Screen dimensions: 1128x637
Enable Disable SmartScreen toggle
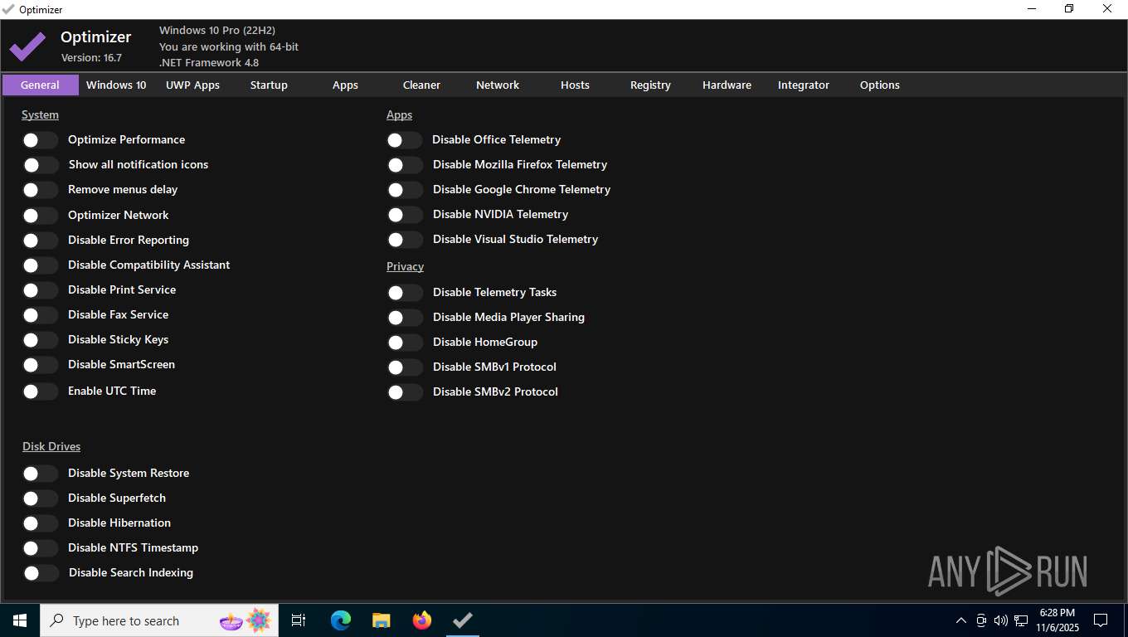[40, 365]
